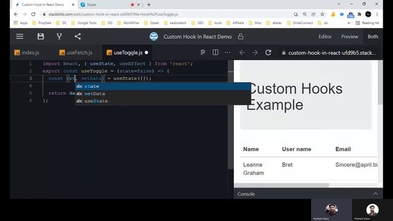Click the Chrome address bar URL
The width and height of the screenshot is (393, 221).
tap(113, 14)
